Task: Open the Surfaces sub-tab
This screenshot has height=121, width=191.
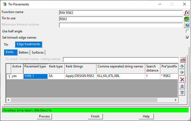Action: point(37,52)
